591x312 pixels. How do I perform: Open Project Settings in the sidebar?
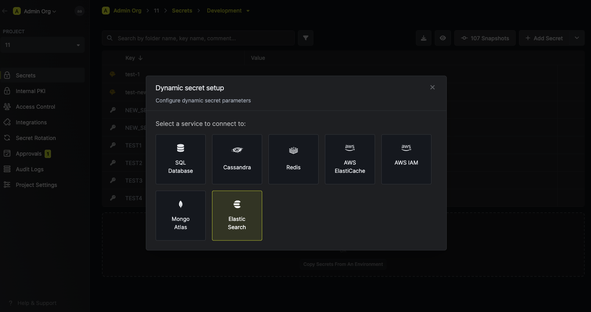pos(42,185)
